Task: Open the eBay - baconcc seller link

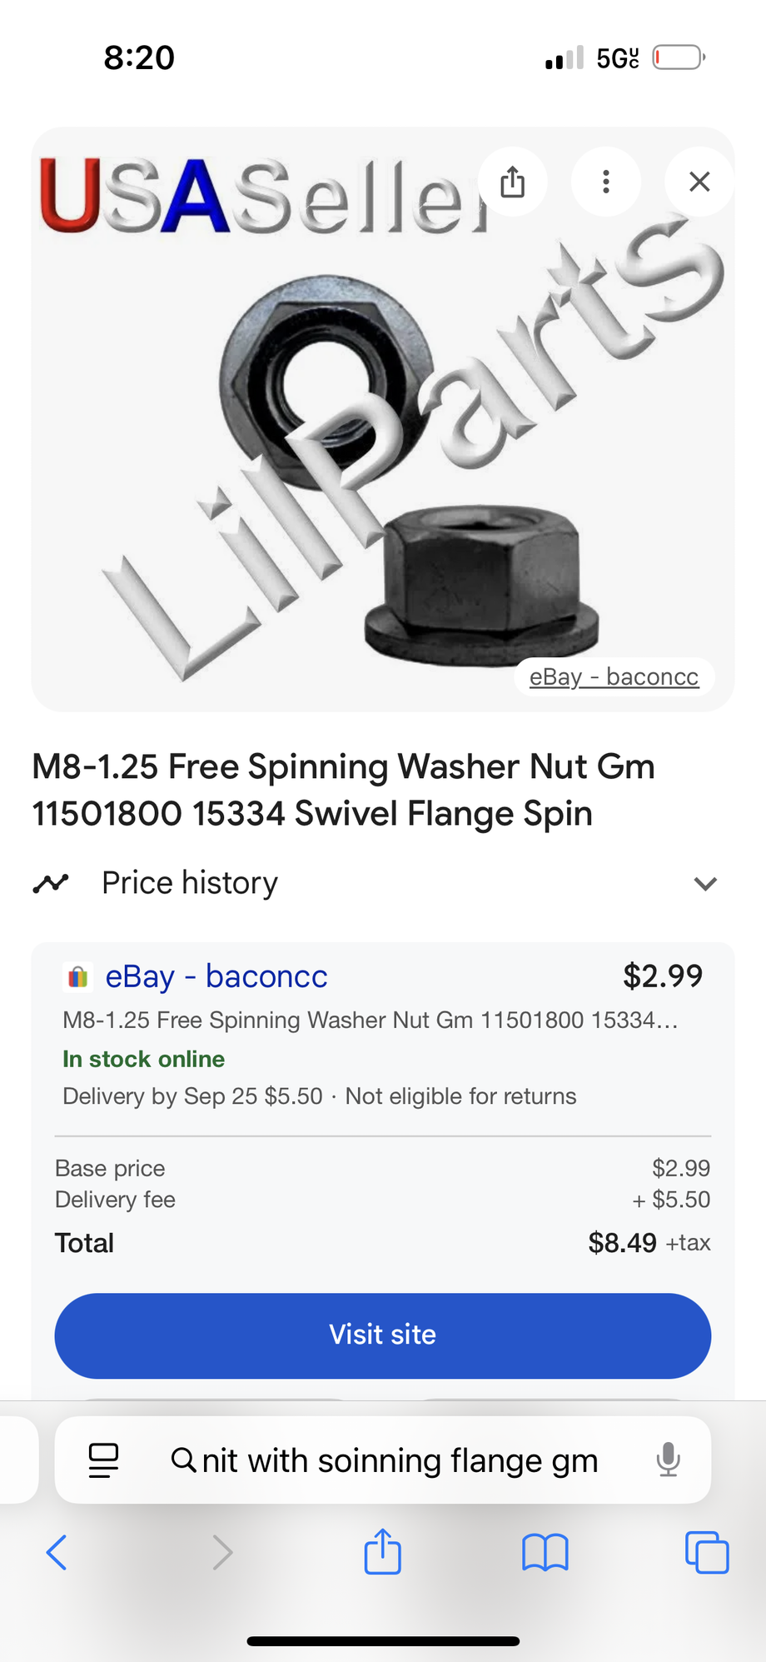Action: [216, 976]
